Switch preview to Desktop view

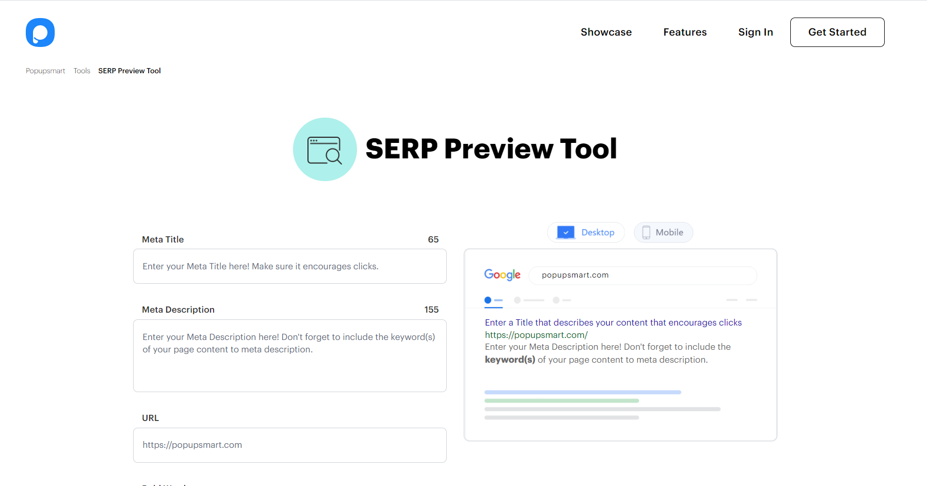(x=586, y=233)
